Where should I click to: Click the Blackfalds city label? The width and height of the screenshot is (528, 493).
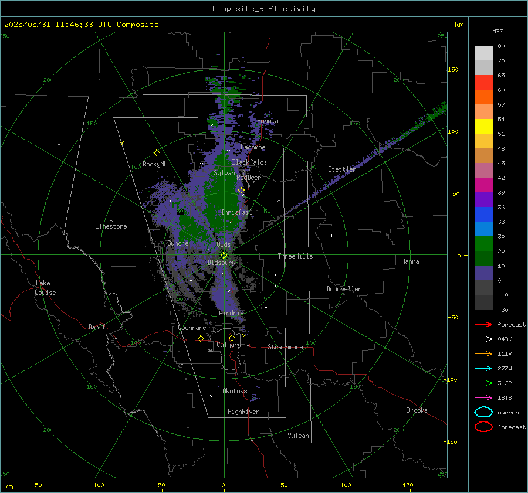249,162
